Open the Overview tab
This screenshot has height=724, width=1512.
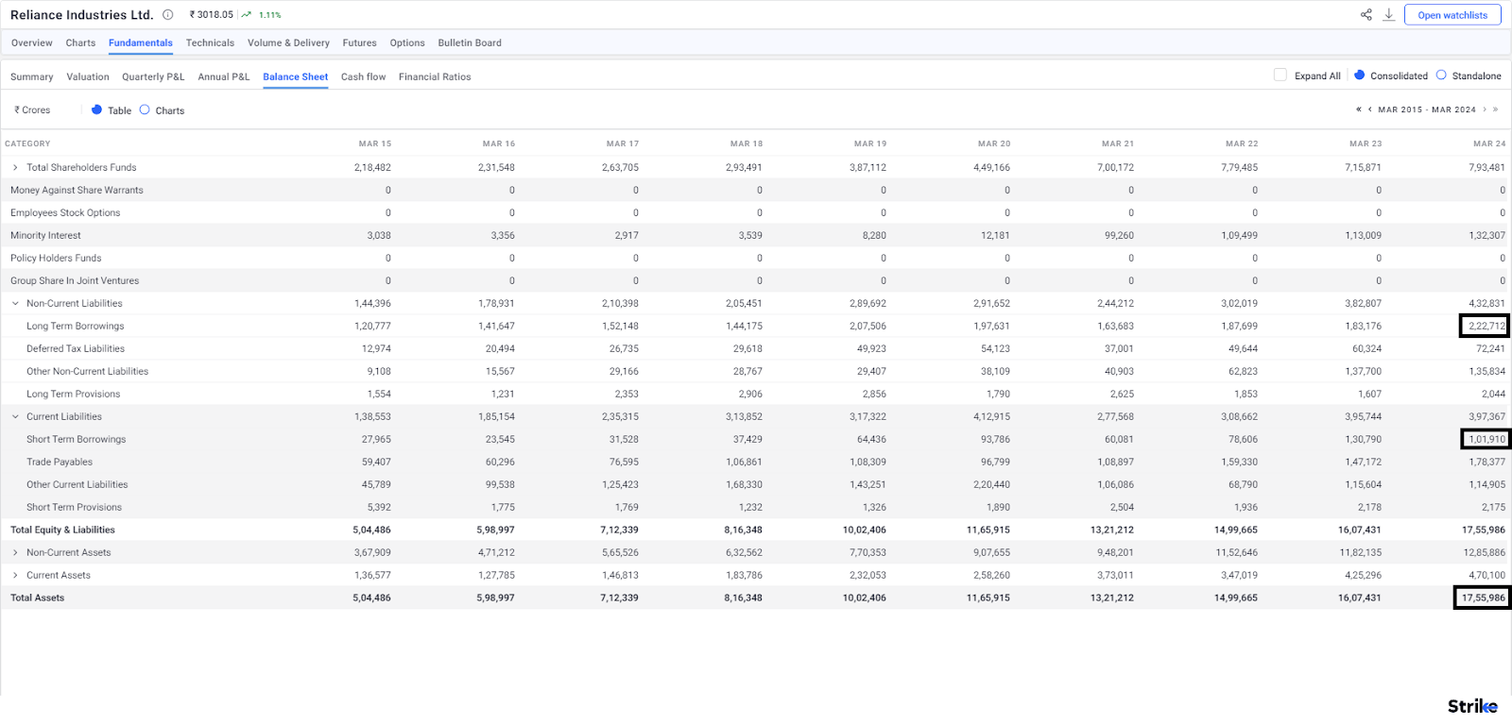32,42
